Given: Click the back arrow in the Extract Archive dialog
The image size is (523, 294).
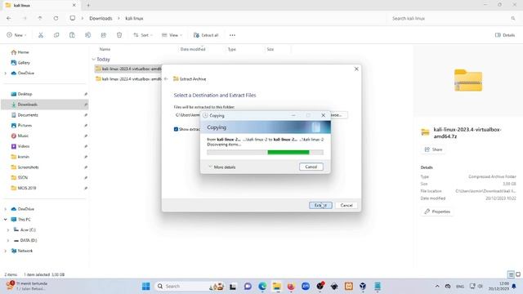Looking at the screenshot, I should [x=166, y=79].
